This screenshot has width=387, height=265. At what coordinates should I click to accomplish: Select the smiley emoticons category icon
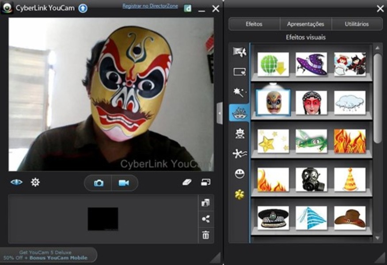239,174
